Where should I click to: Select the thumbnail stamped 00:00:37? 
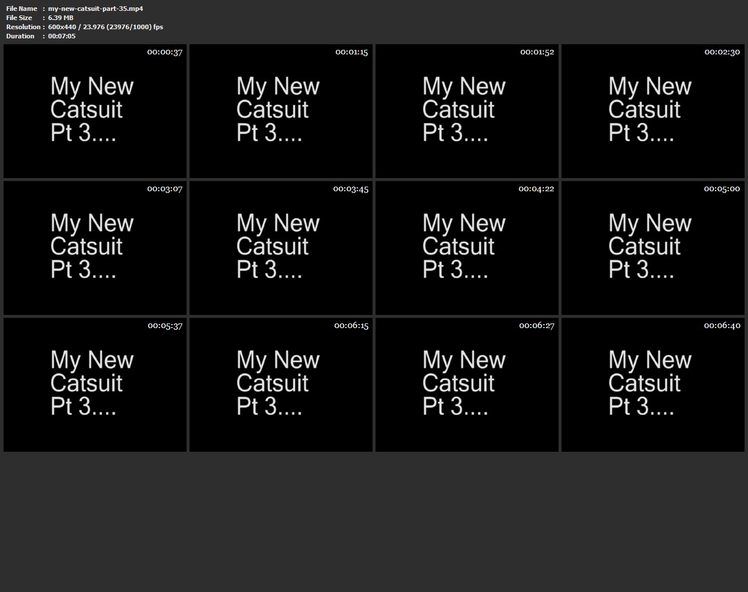(x=95, y=111)
